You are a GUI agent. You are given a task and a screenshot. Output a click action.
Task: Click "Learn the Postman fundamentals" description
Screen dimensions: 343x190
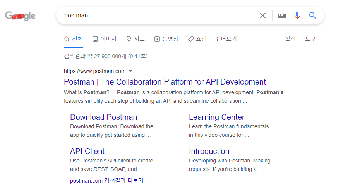pos(229,126)
